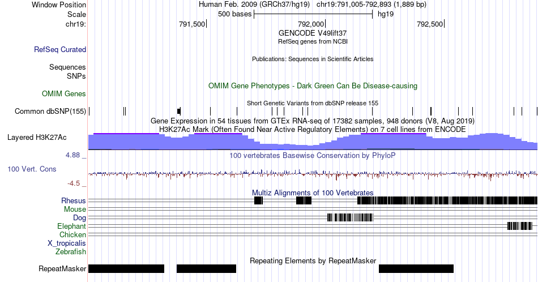Viewport: 538px width, 282px height.
Task: Click the Common dbSNP(155) track label
Action: point(50,111)
